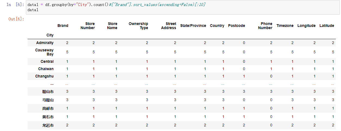Click the City index name label
This screenshot has height=131, width=341.
(x=50, y=35)
